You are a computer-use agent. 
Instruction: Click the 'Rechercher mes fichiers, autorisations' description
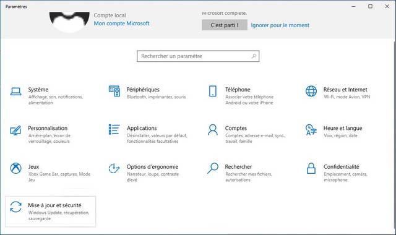[x=249, y=177]
